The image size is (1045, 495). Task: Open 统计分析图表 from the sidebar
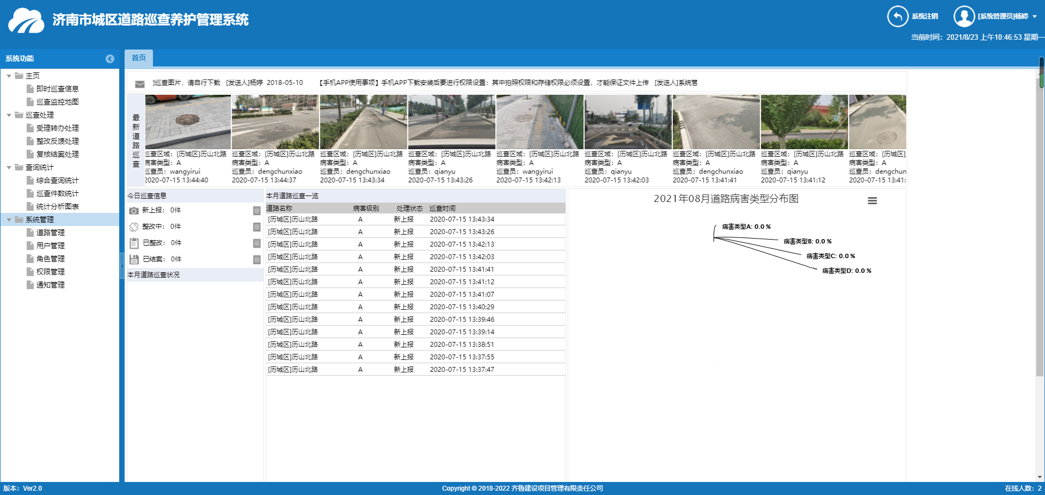[x=57, y=206]
